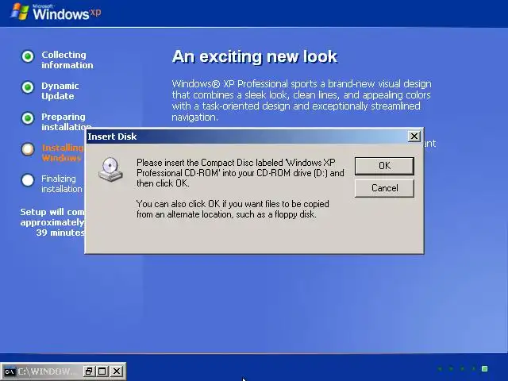508x381 pixels.
Task: Select the Insert Disk title bar
Action: click(254, 137)
